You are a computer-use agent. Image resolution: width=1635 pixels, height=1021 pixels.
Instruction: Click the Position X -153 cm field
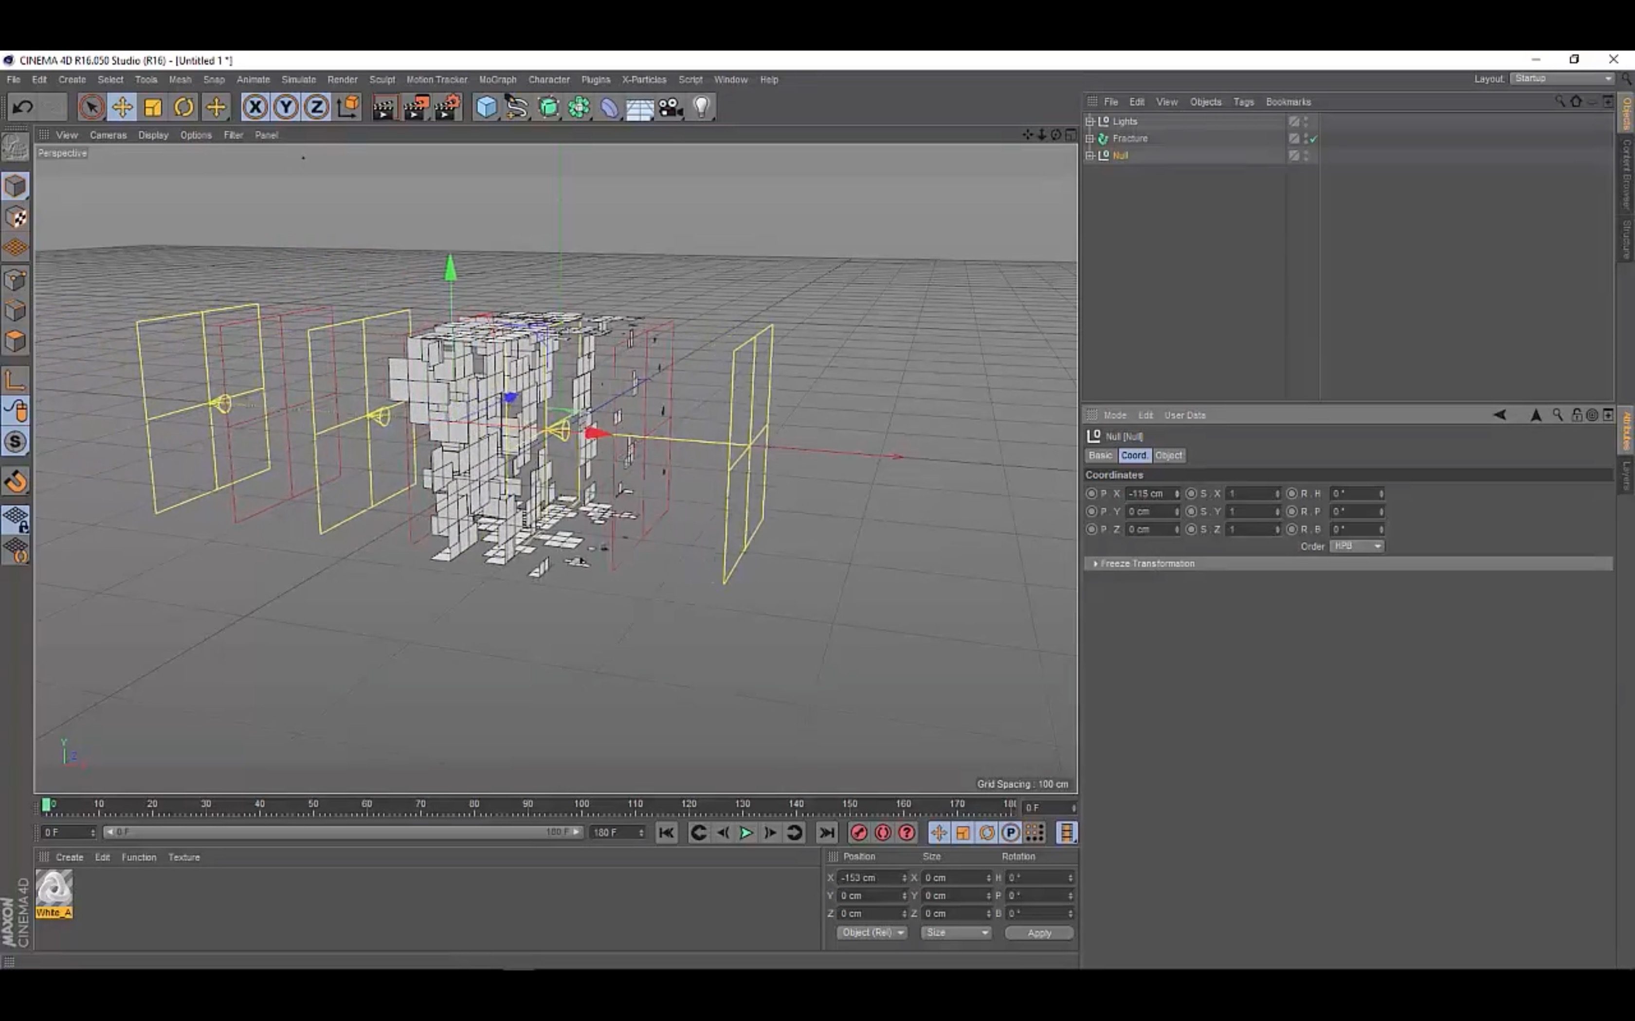pos(872,878)
